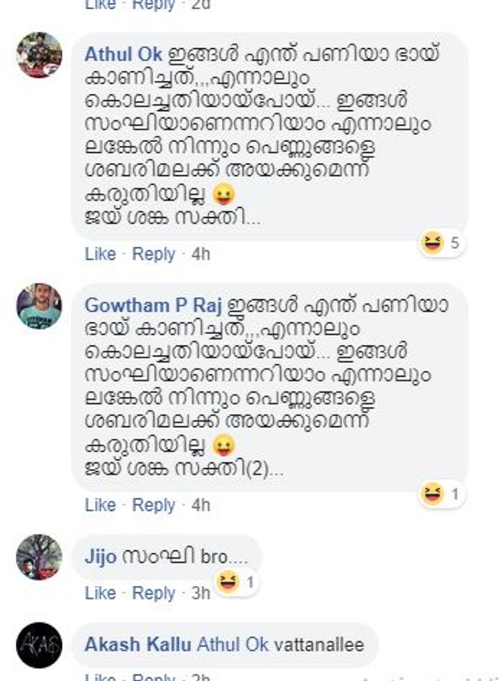Open Akash Kallu's profile name link

138,645
